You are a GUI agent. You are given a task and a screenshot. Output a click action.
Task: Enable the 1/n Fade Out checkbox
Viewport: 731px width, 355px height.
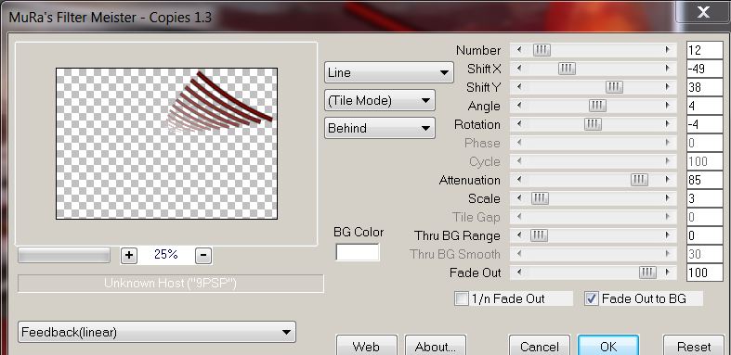tap(461, 298)
